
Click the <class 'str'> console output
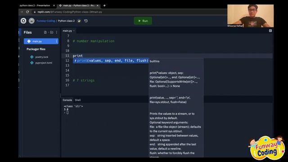click(x=73, y=106)
